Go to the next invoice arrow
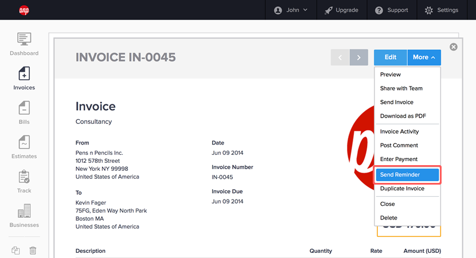The width and height of the screenshot is (476, 258). 359,57
